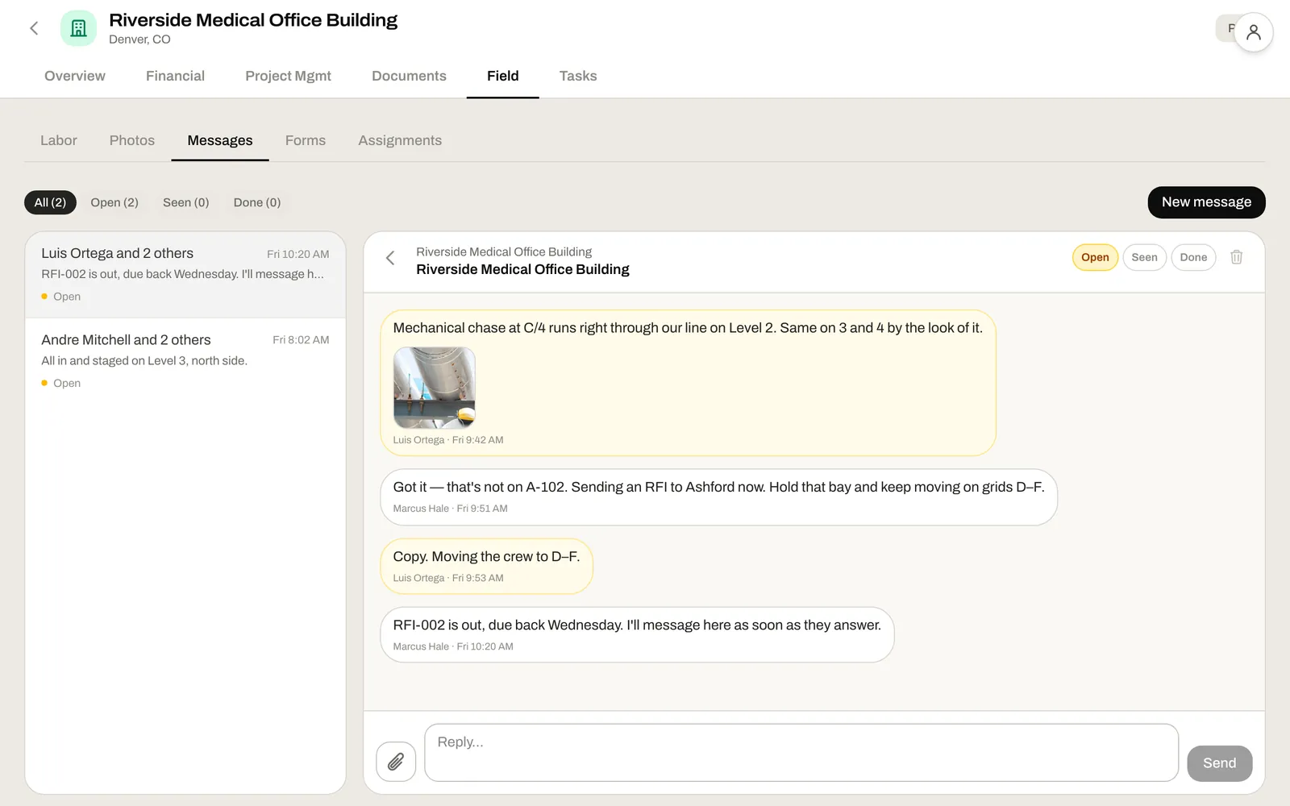Click into the Reply text field
Viewport: 1290px width, 806px height.
(x=801, y=753)
